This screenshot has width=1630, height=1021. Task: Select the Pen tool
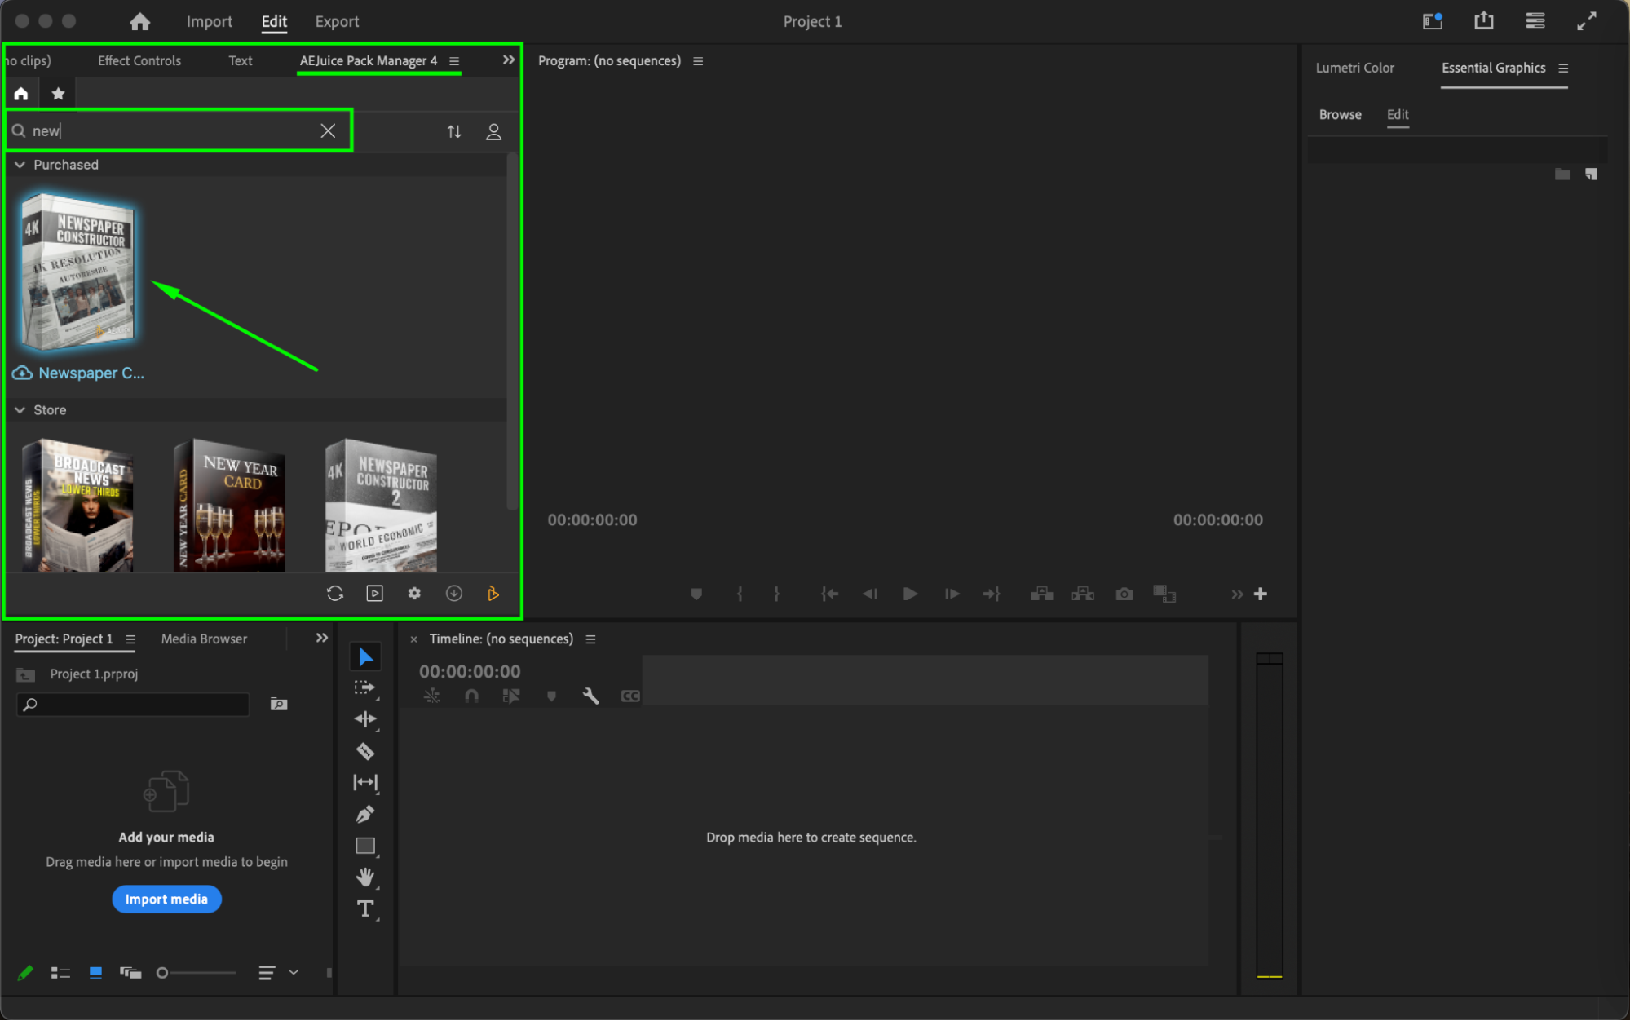[x=365, y=814]
